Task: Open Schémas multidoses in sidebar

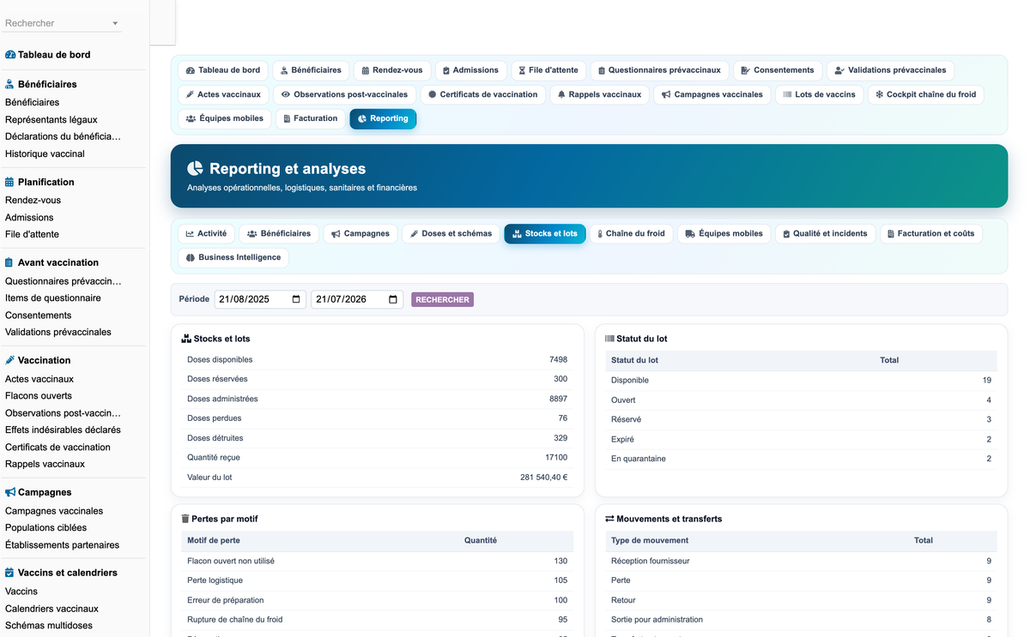Action: pyautogui.click(x=49, y=625)
